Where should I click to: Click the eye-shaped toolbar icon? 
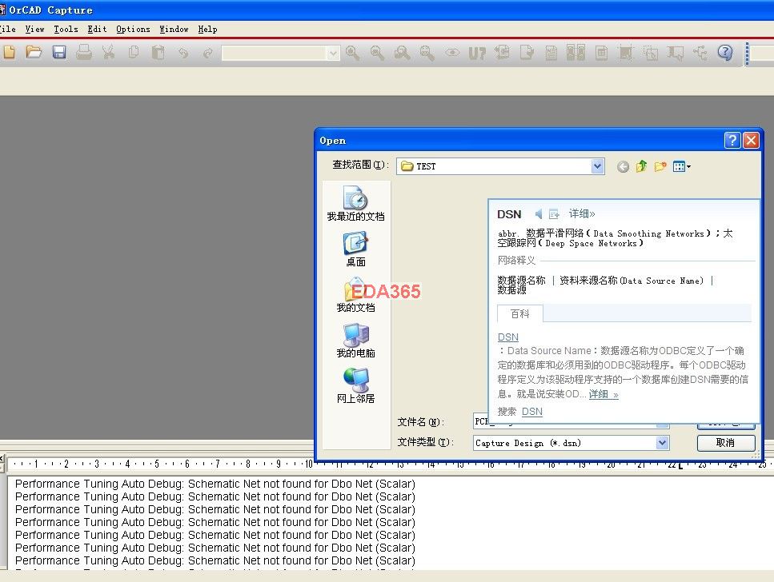pyautogui.click(x=452, y=52)
